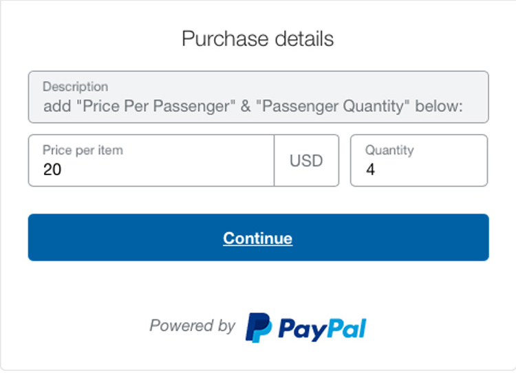Viewport: 516px width, 373px height.
Task: Focus the Price per item field
Action: [151, 160]
